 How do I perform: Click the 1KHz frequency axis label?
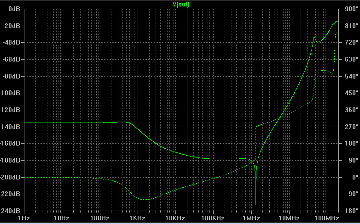(137, 218)
